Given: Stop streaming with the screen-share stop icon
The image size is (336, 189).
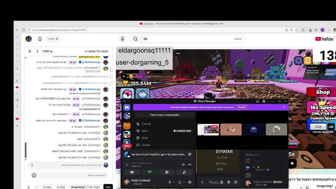Looking at the screenshot, I should 190,154.
